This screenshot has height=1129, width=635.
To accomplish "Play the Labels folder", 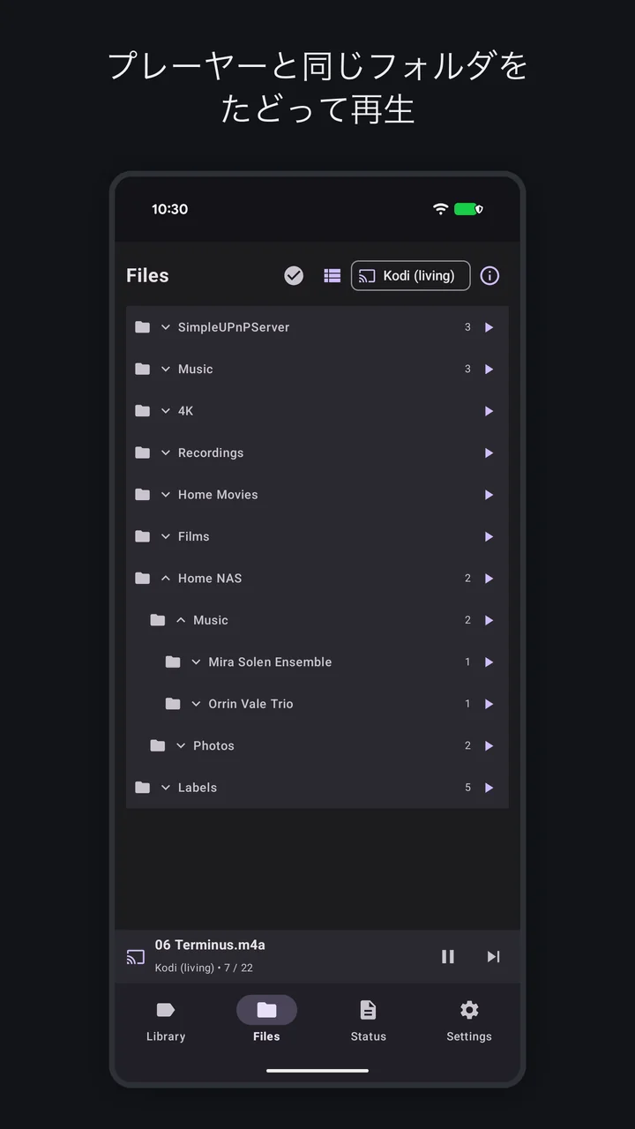I will pyautogui.click(x=489, y=788).
